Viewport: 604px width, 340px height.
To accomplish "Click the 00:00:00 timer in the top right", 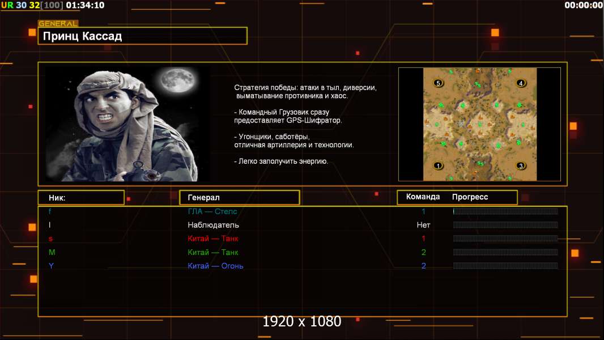I will pos(584,5).
